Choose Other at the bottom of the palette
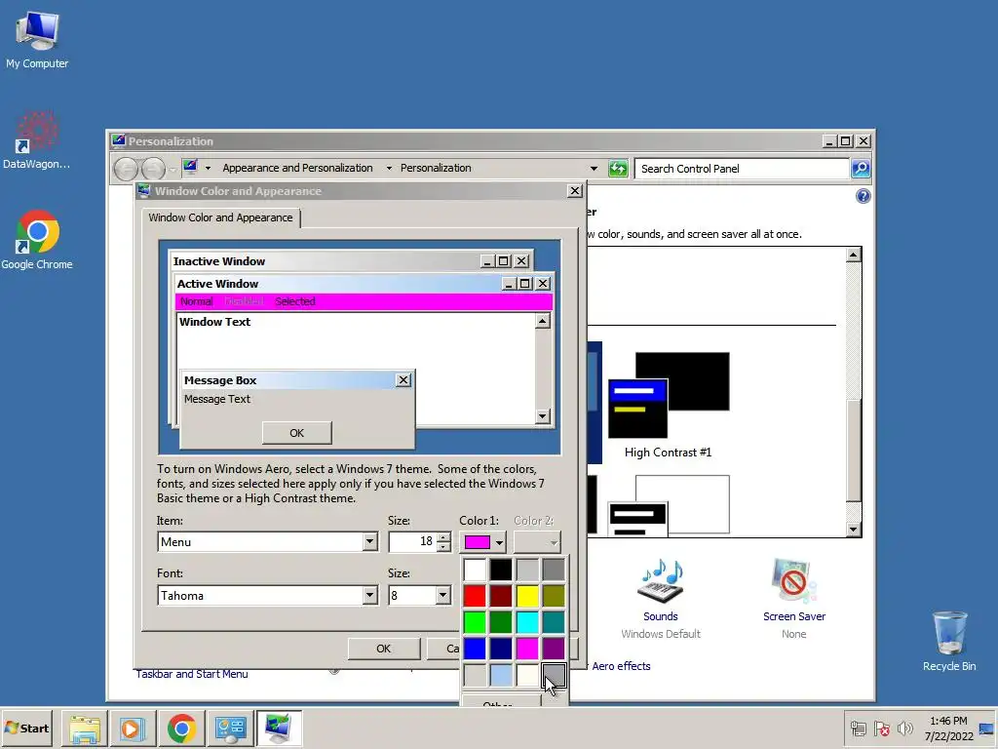Viewport: 998px width, 749px height. 500,702
